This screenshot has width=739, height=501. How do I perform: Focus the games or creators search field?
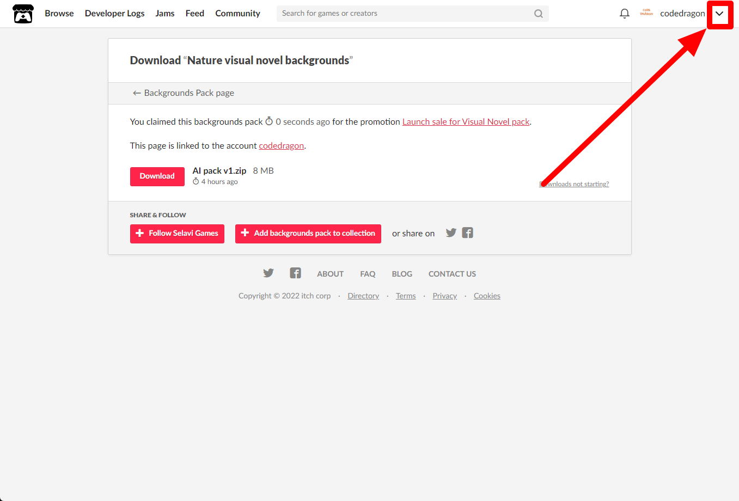(412, 14)
